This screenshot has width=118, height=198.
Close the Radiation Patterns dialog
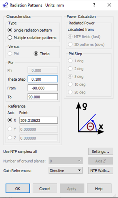(109, 5)
